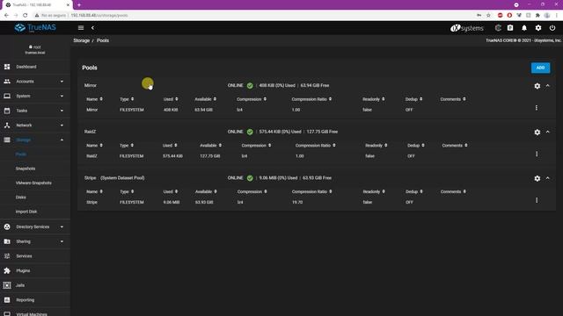Screen dimensions: 563x316
Task: Expand the Network sidebar menu
Action: [35, 126]
